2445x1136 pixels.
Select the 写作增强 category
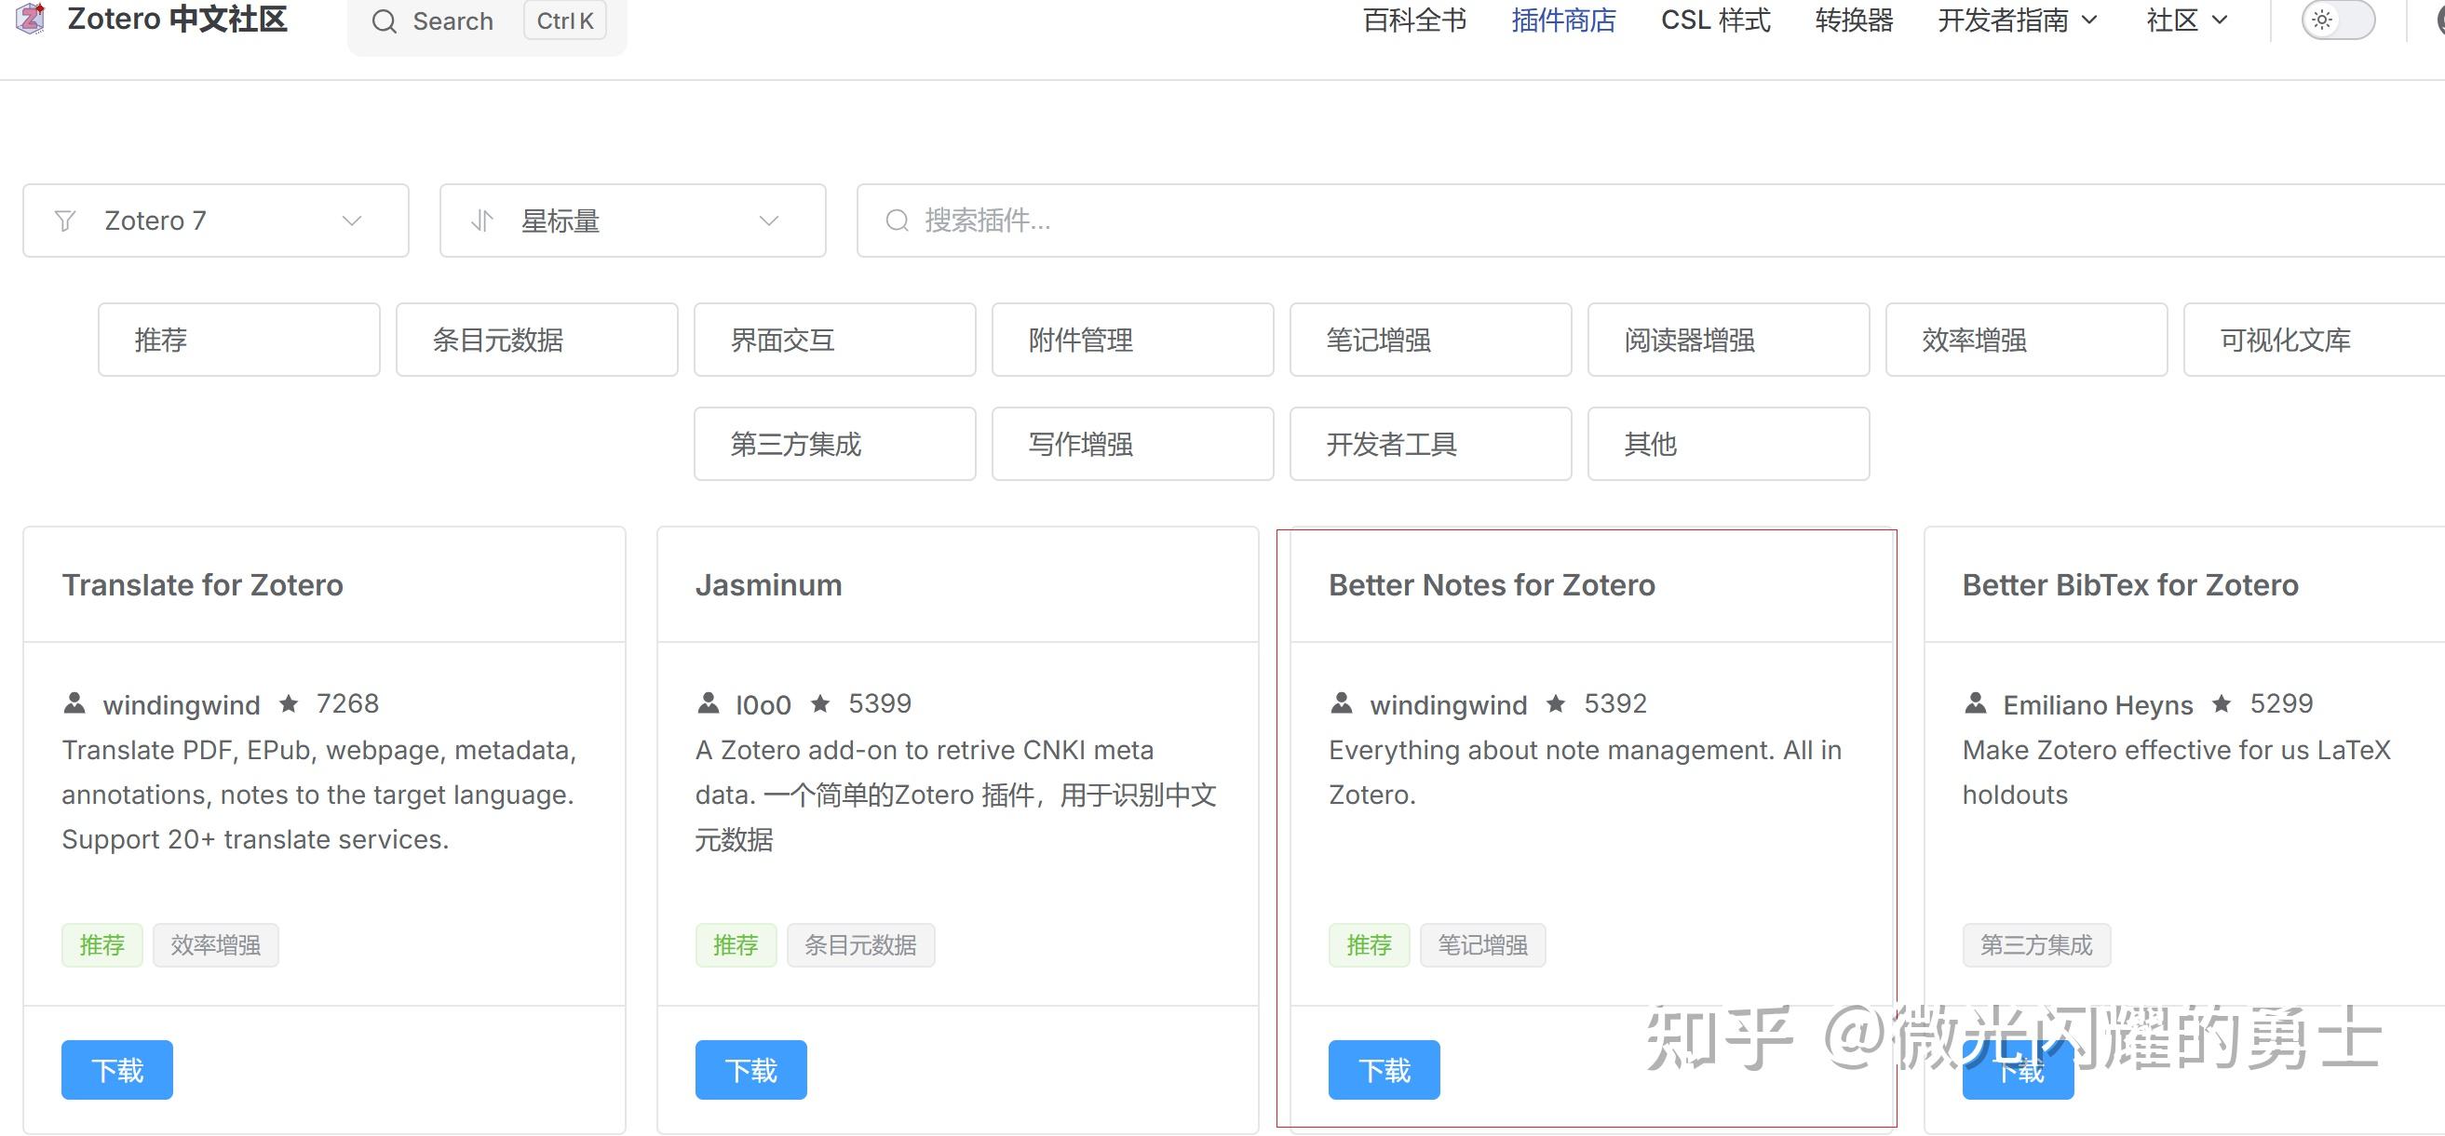coord(1133,444)
